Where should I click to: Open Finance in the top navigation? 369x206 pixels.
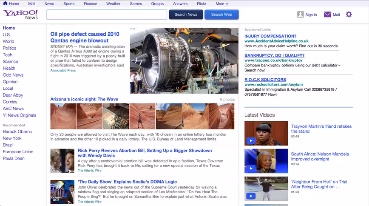point(91,4)
